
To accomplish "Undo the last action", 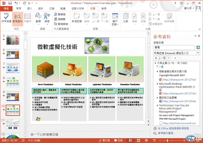I will (x=16, y=3).
